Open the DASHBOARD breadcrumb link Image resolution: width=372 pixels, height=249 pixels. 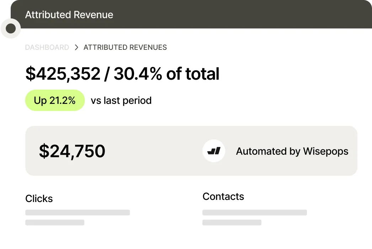pyautogui.click(x=47, y=47)
